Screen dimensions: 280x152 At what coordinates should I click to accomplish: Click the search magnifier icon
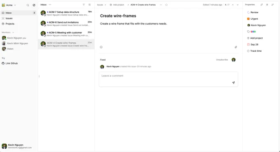[28, 5]
